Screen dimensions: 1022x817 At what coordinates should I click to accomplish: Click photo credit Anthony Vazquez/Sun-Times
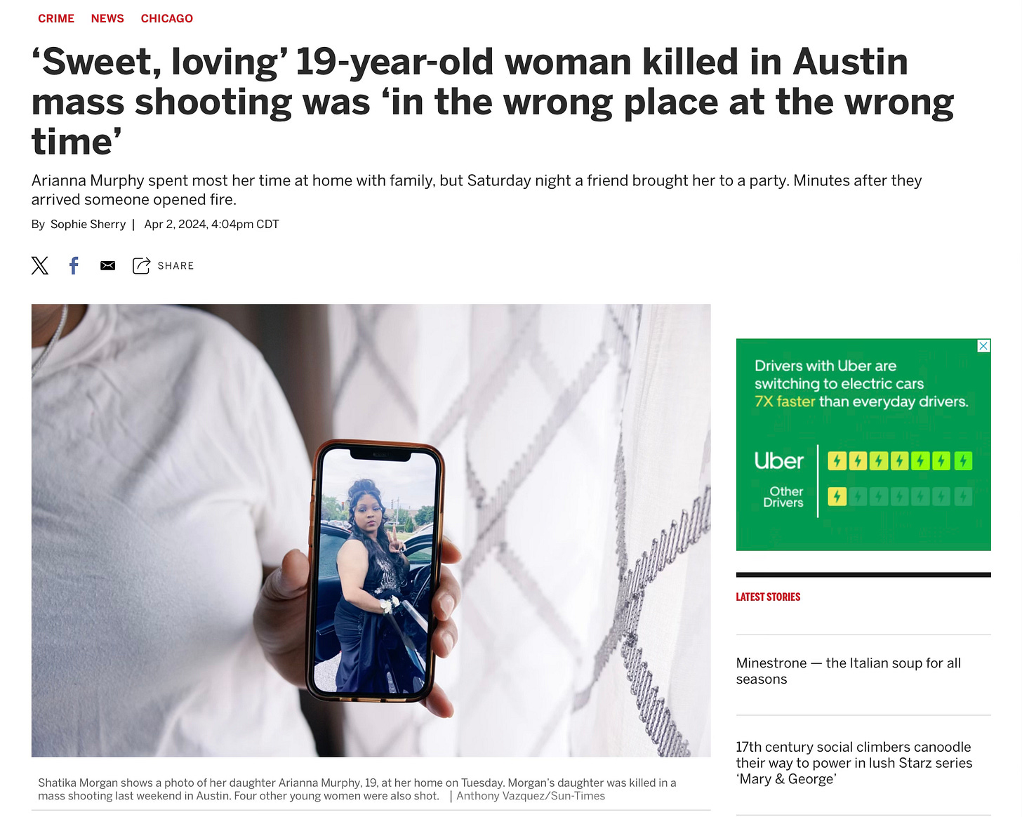pos(531,796)
